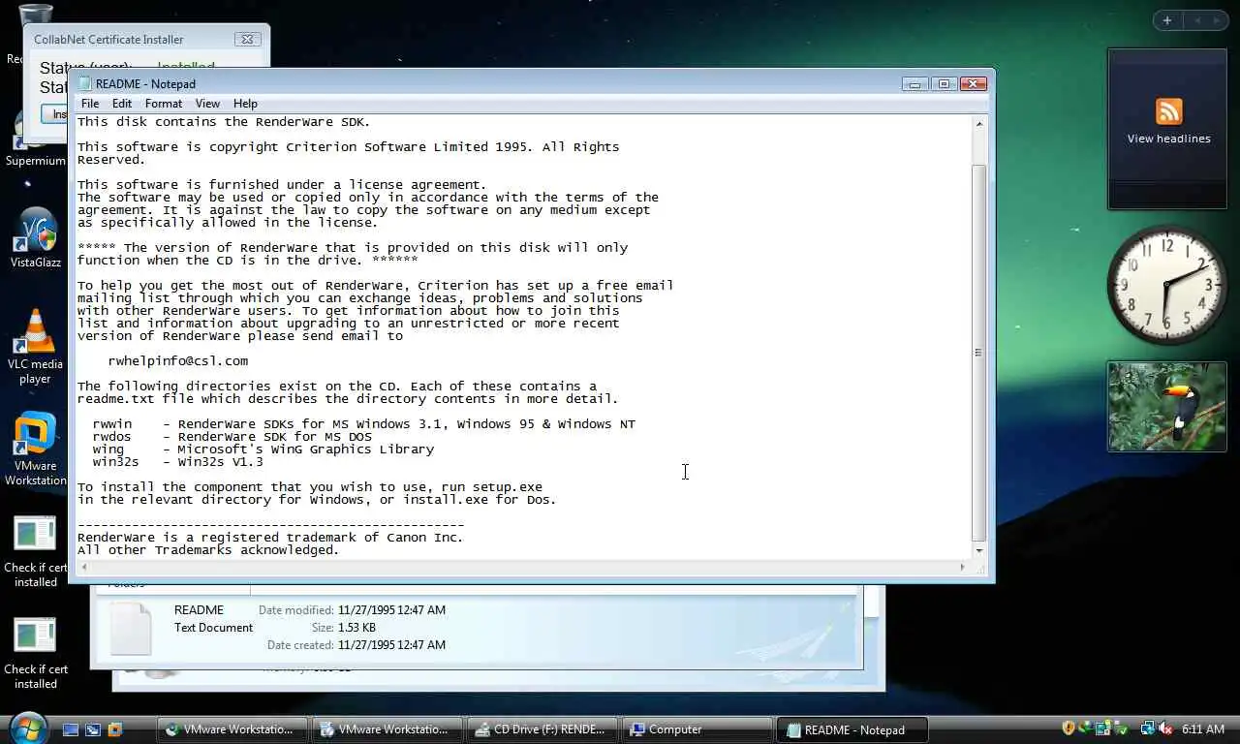Click the VMware Workstation desktop icon
This screenshot has height=744, width=1240.
tap(35, 449)
